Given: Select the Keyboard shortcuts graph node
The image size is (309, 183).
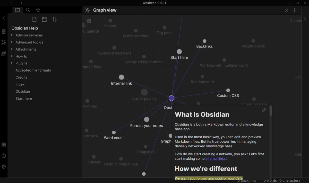Looking at the screenshot, I should 114,48.
